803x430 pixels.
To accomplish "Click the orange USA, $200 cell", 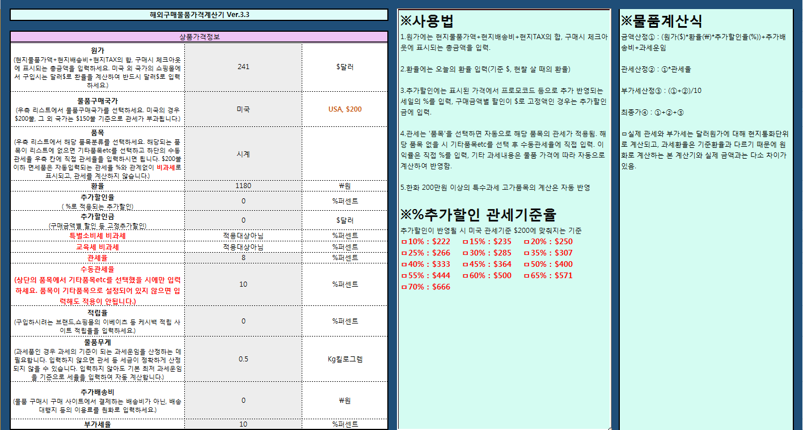I will [x=345, y=109].
